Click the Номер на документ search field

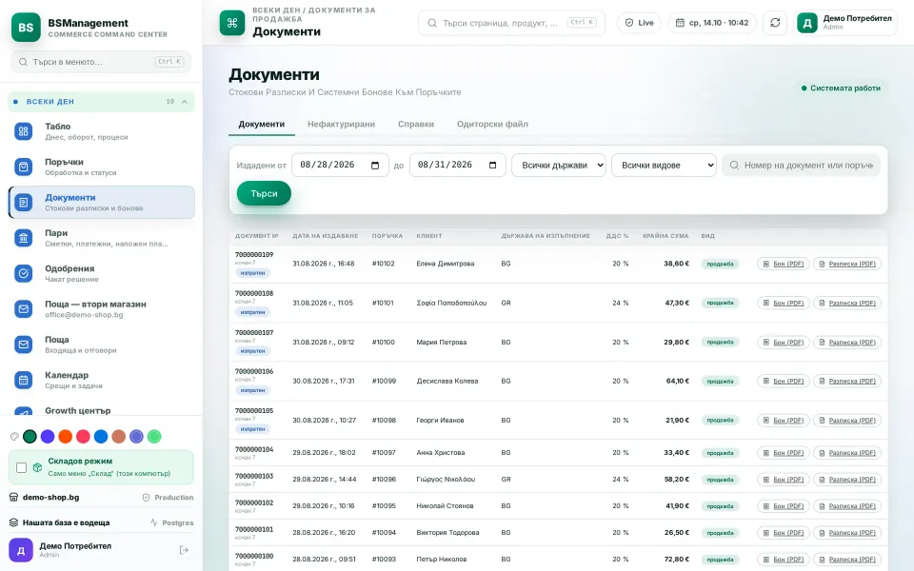(801, 166)
